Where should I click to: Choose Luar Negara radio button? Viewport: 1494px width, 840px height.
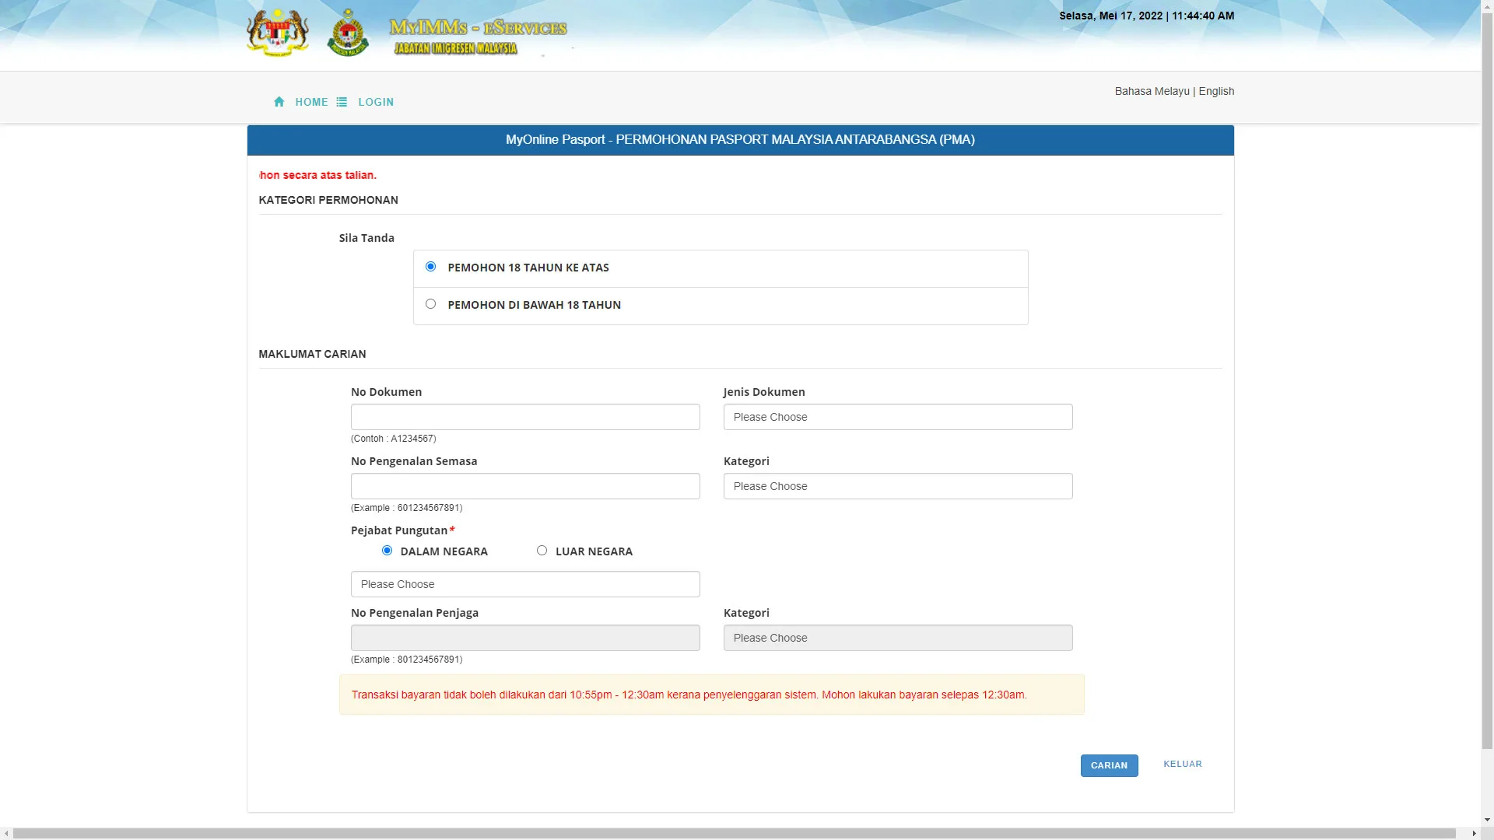(542, 551)
